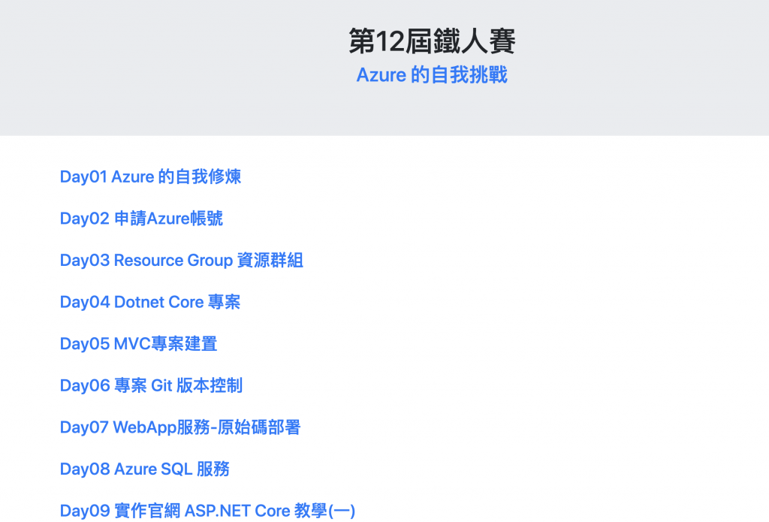Click the '第12屆鐵人賽' page heading
This screenshot has height=522, width=769.
432,41
